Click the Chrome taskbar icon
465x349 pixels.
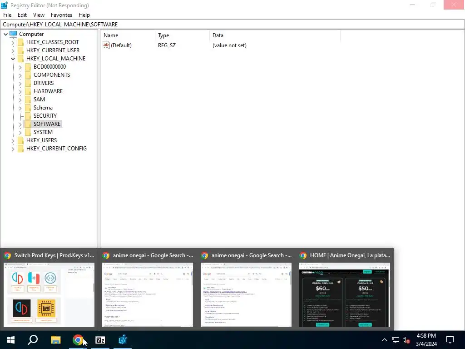coord(78,340)
